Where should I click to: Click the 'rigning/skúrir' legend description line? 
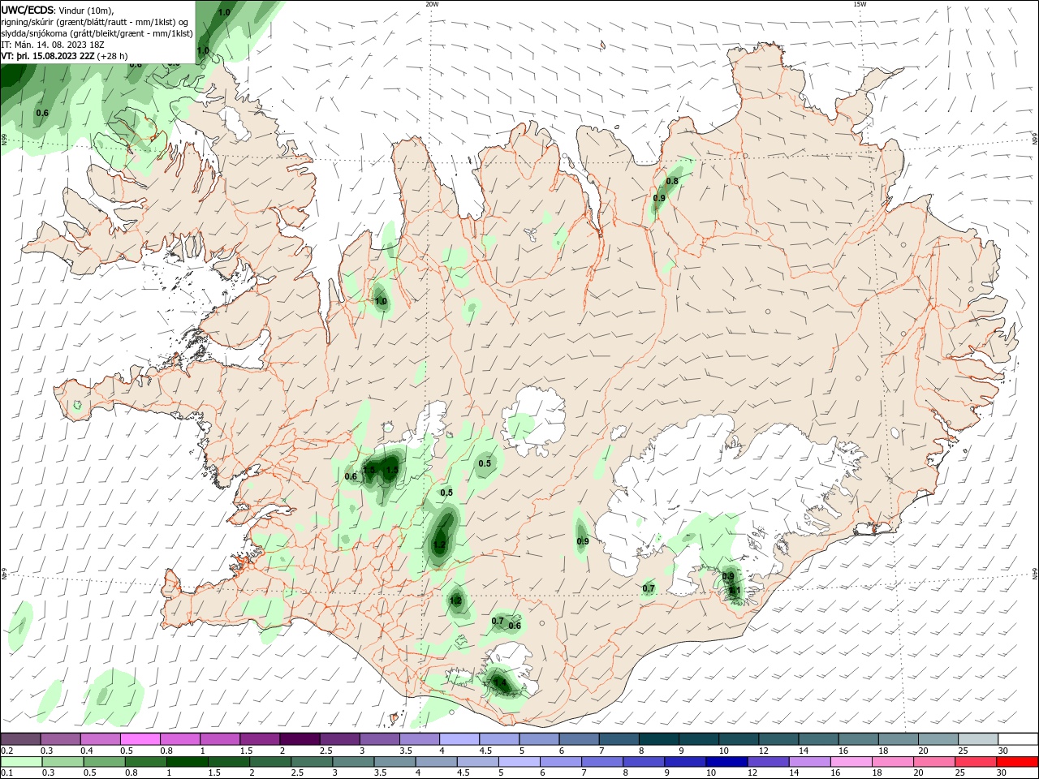pos(95,21)
